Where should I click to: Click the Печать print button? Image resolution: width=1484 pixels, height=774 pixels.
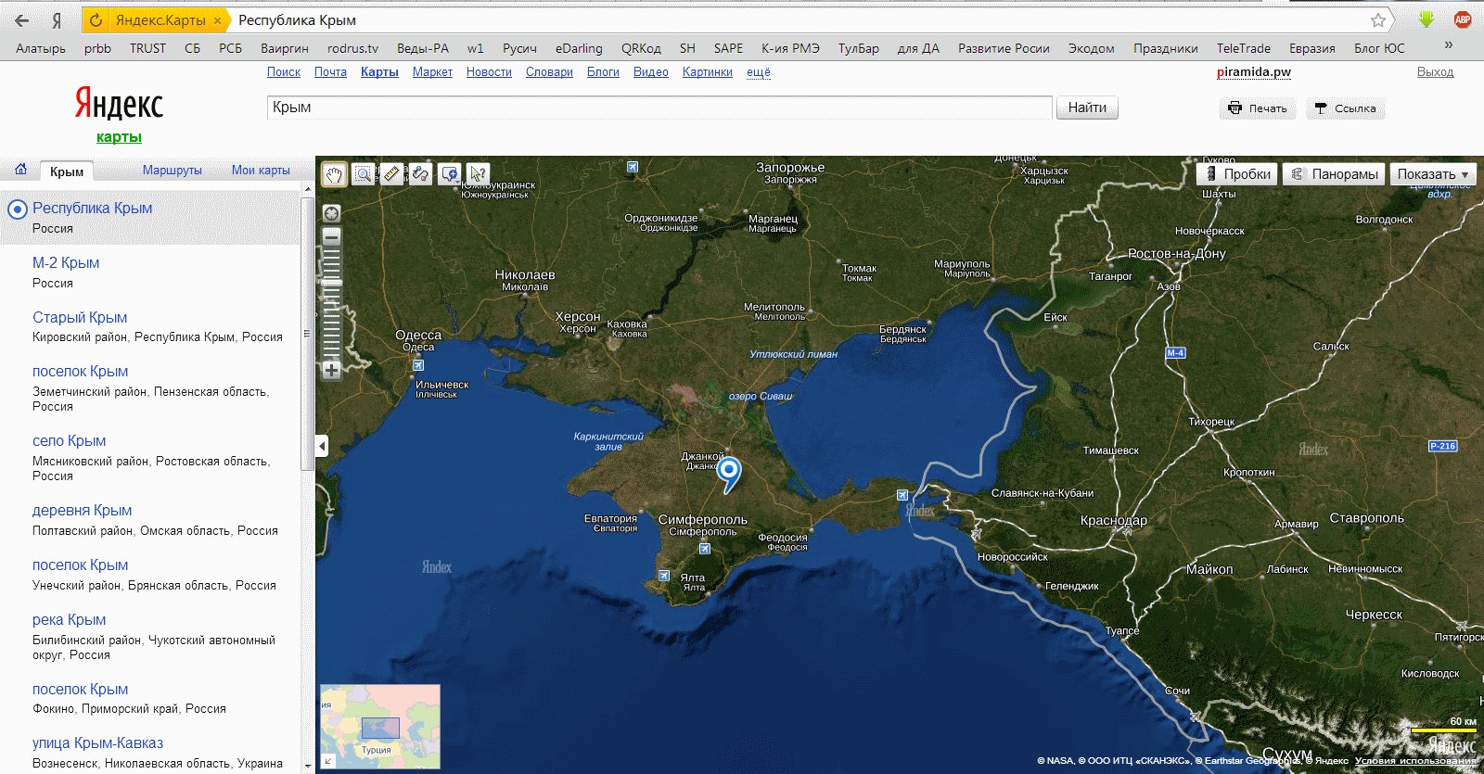(x=1258, y=108)
